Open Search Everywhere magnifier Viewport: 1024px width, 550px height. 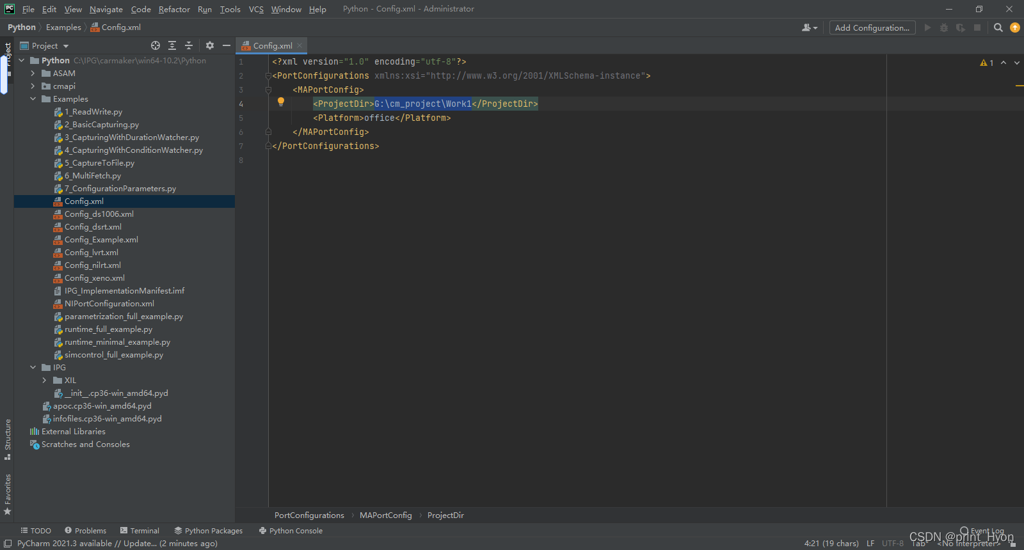click(998, 27)
